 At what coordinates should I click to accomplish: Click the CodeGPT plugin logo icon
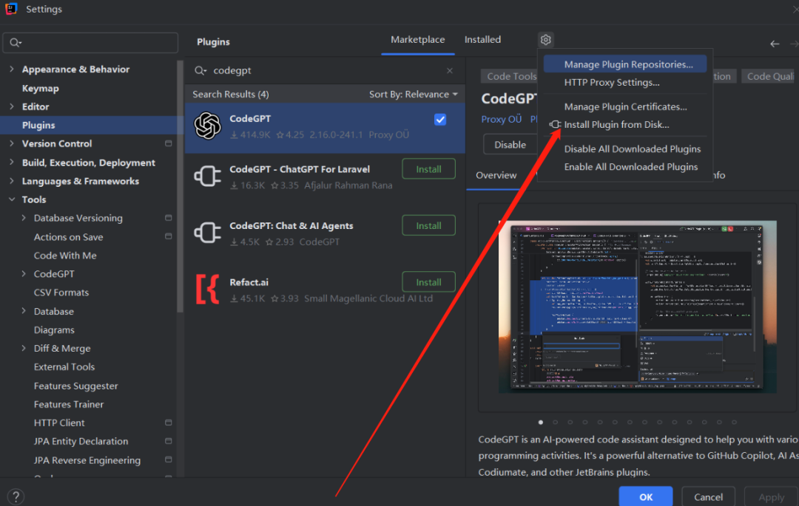pos(207,126)
